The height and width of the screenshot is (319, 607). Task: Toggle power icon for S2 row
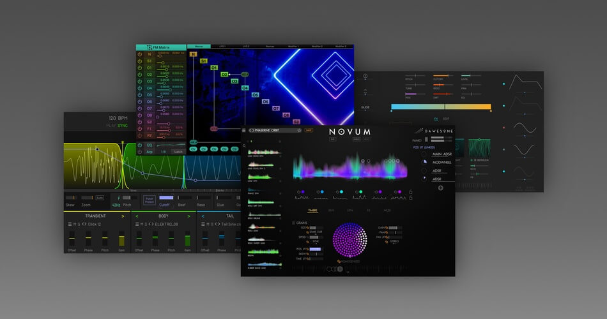[140, 122]
